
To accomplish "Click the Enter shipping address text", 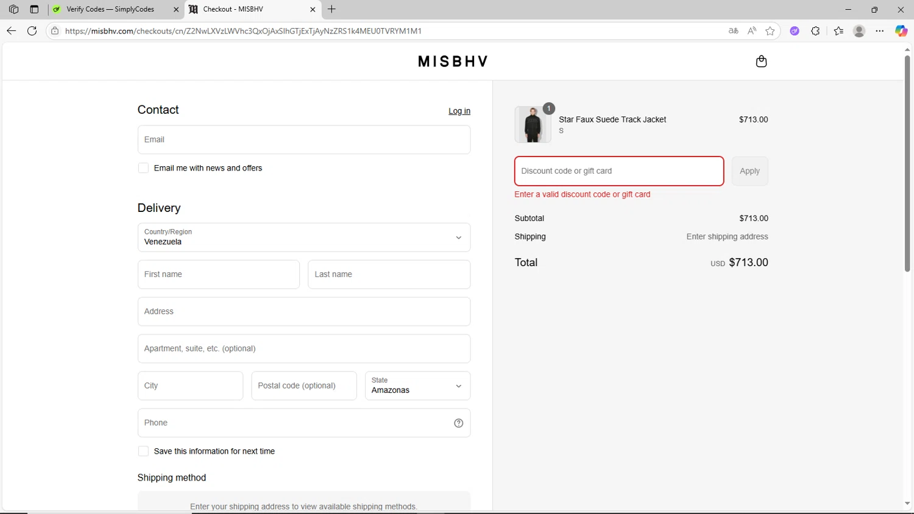I will point(727,237).
